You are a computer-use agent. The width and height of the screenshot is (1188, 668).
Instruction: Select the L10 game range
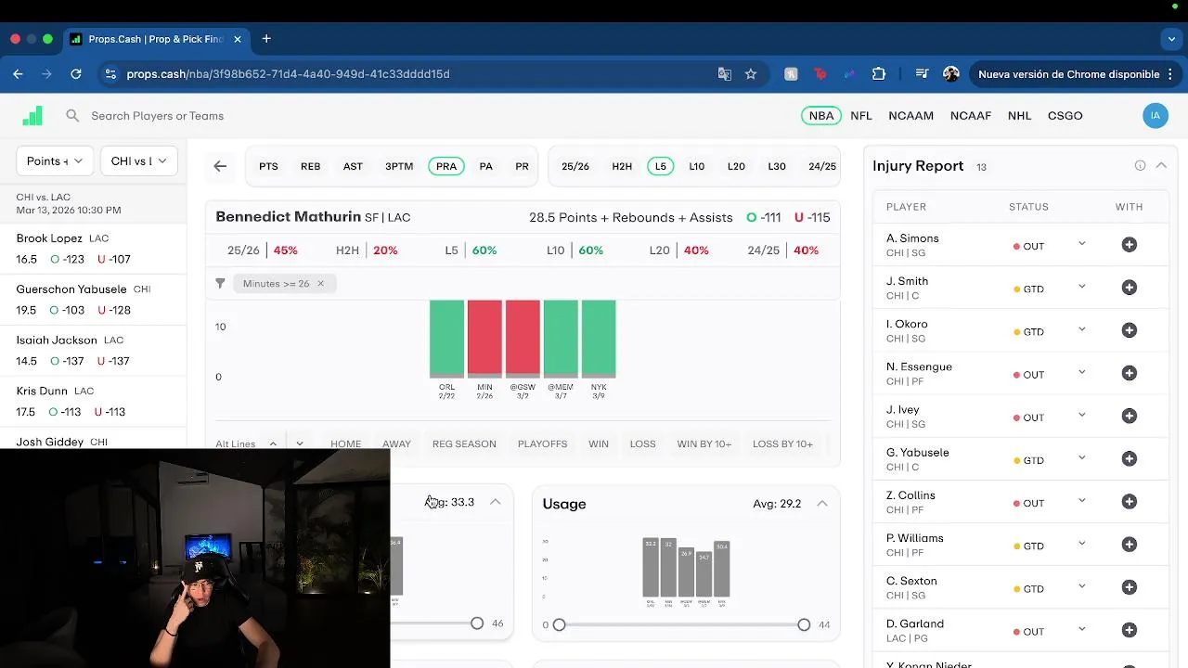tap(696, 166)
